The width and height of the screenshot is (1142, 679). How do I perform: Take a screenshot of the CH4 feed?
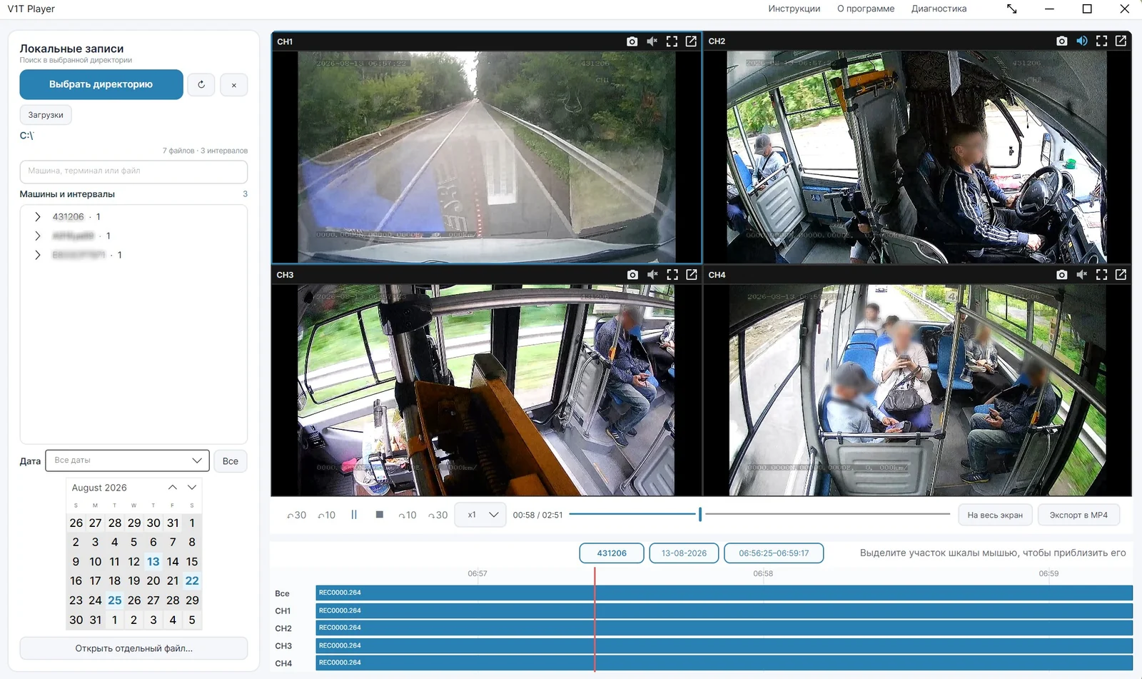1061,275
